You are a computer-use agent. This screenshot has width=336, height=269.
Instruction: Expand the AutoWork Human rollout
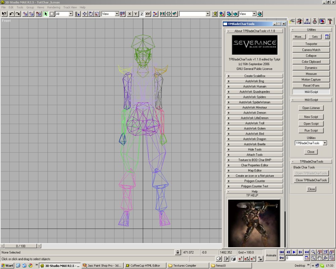click(x=255, y=86)
